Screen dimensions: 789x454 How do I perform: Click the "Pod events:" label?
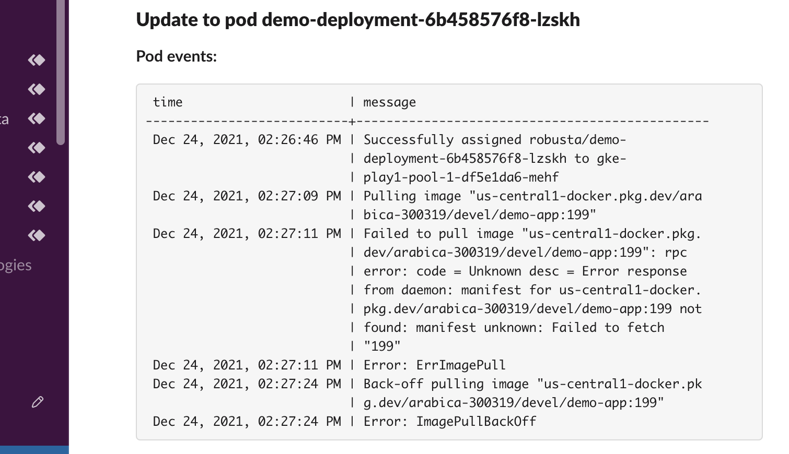[177, 56]
